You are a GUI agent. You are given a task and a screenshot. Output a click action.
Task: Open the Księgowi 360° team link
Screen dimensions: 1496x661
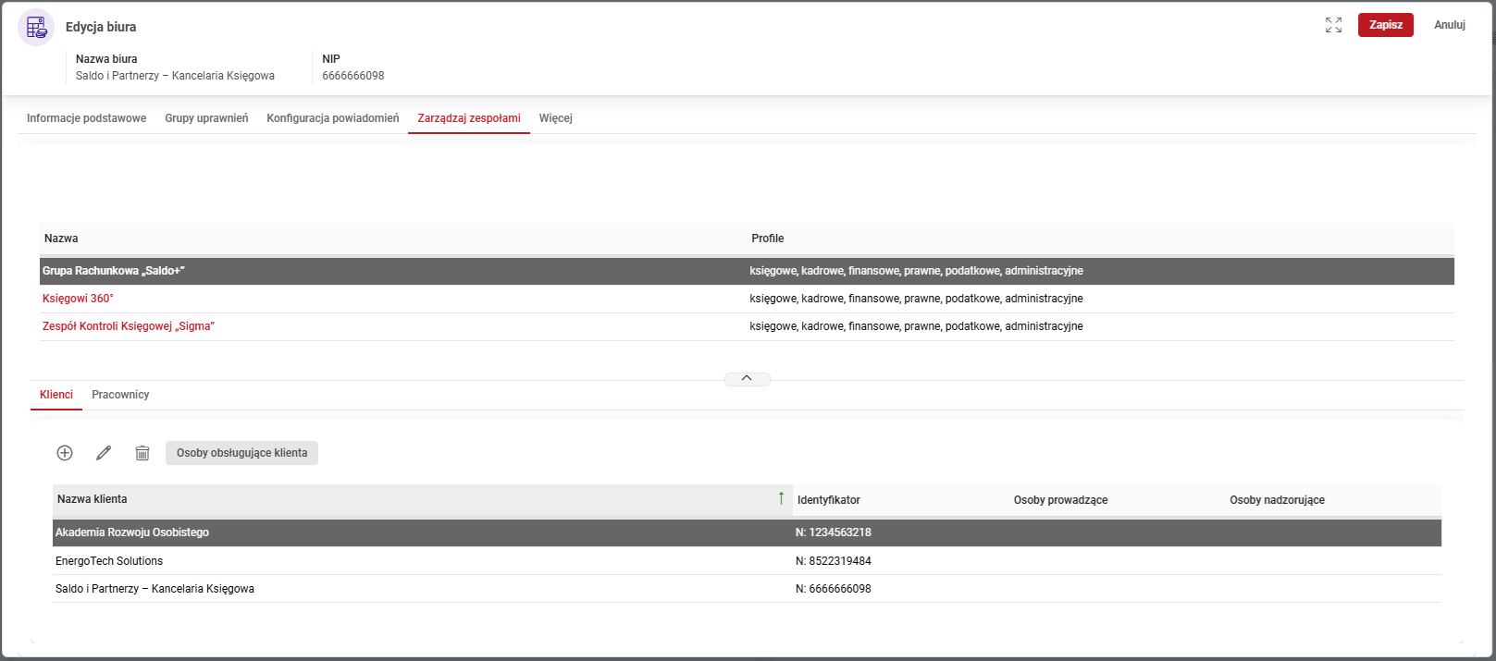click(78, 299)
